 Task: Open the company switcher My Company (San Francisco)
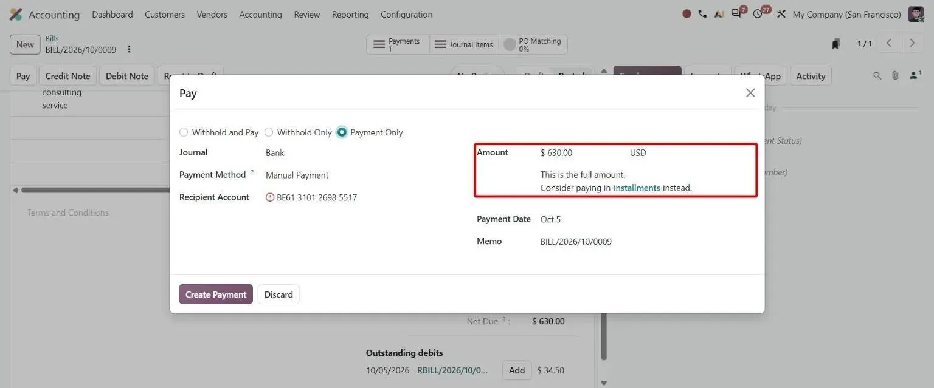click(x=846, y=14)
